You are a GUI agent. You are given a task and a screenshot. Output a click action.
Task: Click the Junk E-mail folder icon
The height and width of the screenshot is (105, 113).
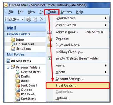(x=18, y=85)
